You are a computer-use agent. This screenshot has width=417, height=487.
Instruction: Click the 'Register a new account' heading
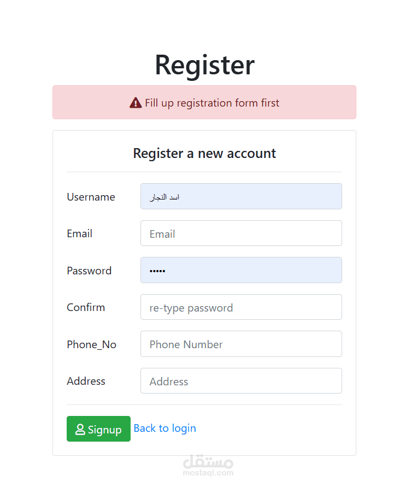tap(204, 154)
